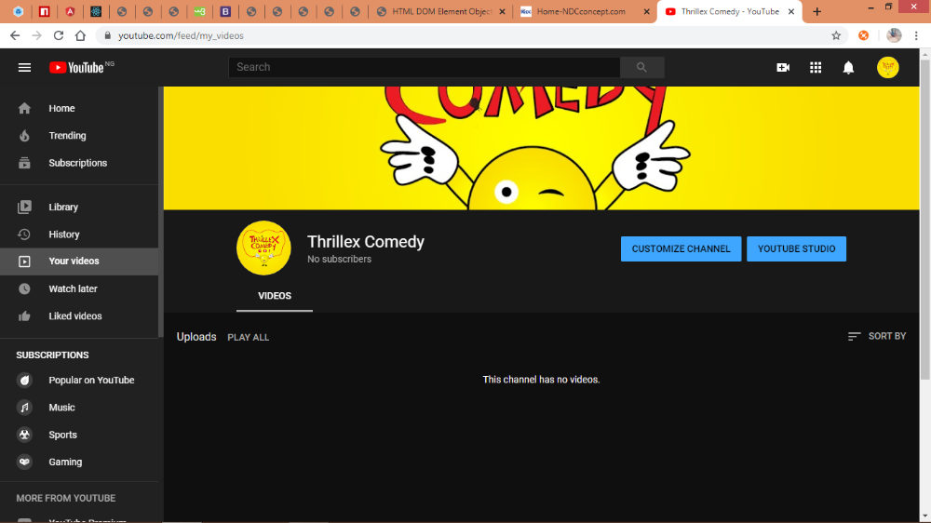The height and width of the screenshot is (523, 931).
Task: Focus the YouTube search field
Action: point(425,67)
